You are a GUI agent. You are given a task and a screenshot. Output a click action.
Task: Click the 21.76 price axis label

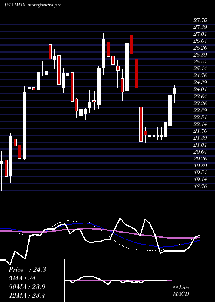click(200, 131)
